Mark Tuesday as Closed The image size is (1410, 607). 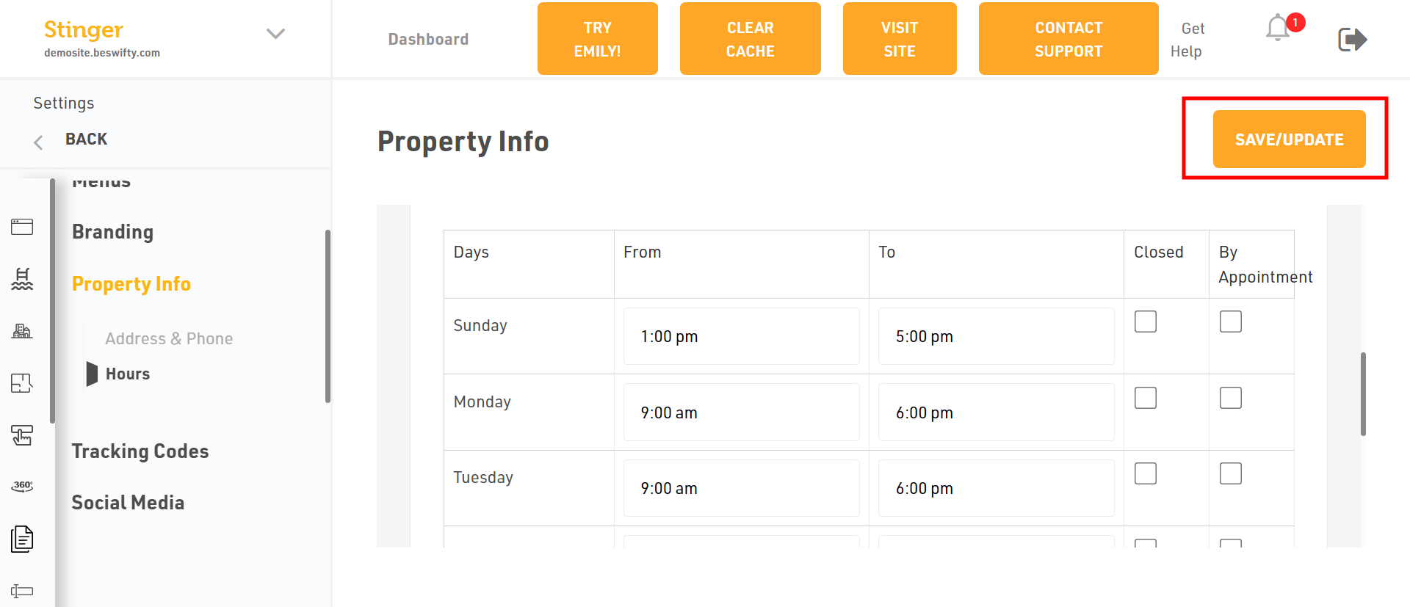click(1145, 473)
